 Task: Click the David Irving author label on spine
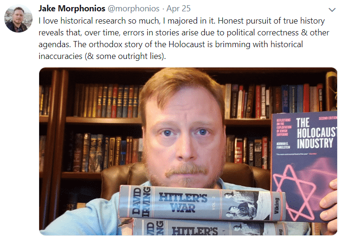click(x=141, y=202)
